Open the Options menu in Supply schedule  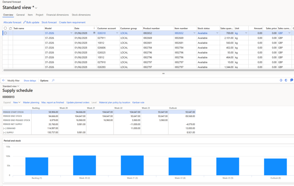coord(44,81)
